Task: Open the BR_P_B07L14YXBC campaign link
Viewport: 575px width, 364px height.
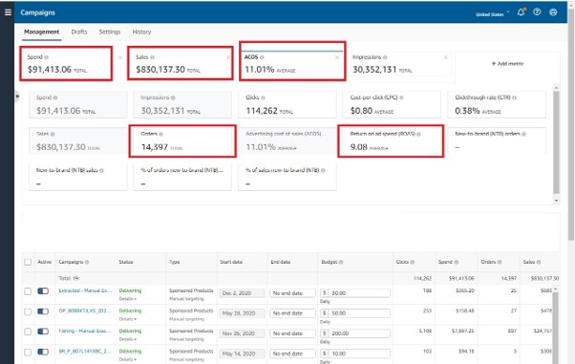Action: pyautogui.click(x=85, y=351)
